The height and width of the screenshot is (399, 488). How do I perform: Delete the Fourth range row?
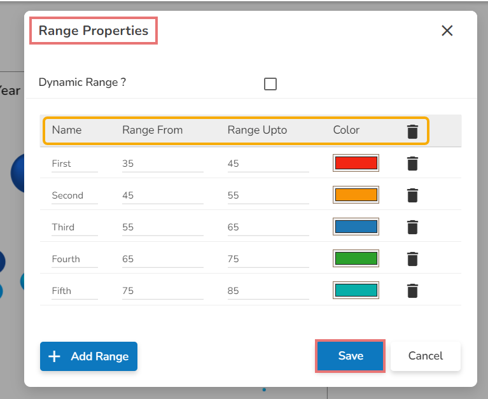coord(412,259)
